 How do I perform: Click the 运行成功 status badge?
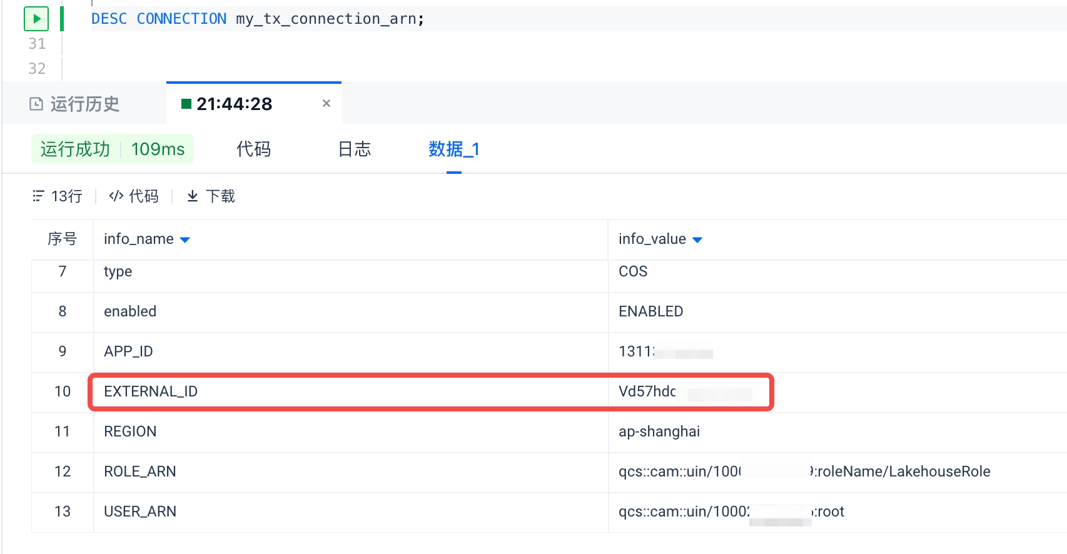(x=75, y=149)
